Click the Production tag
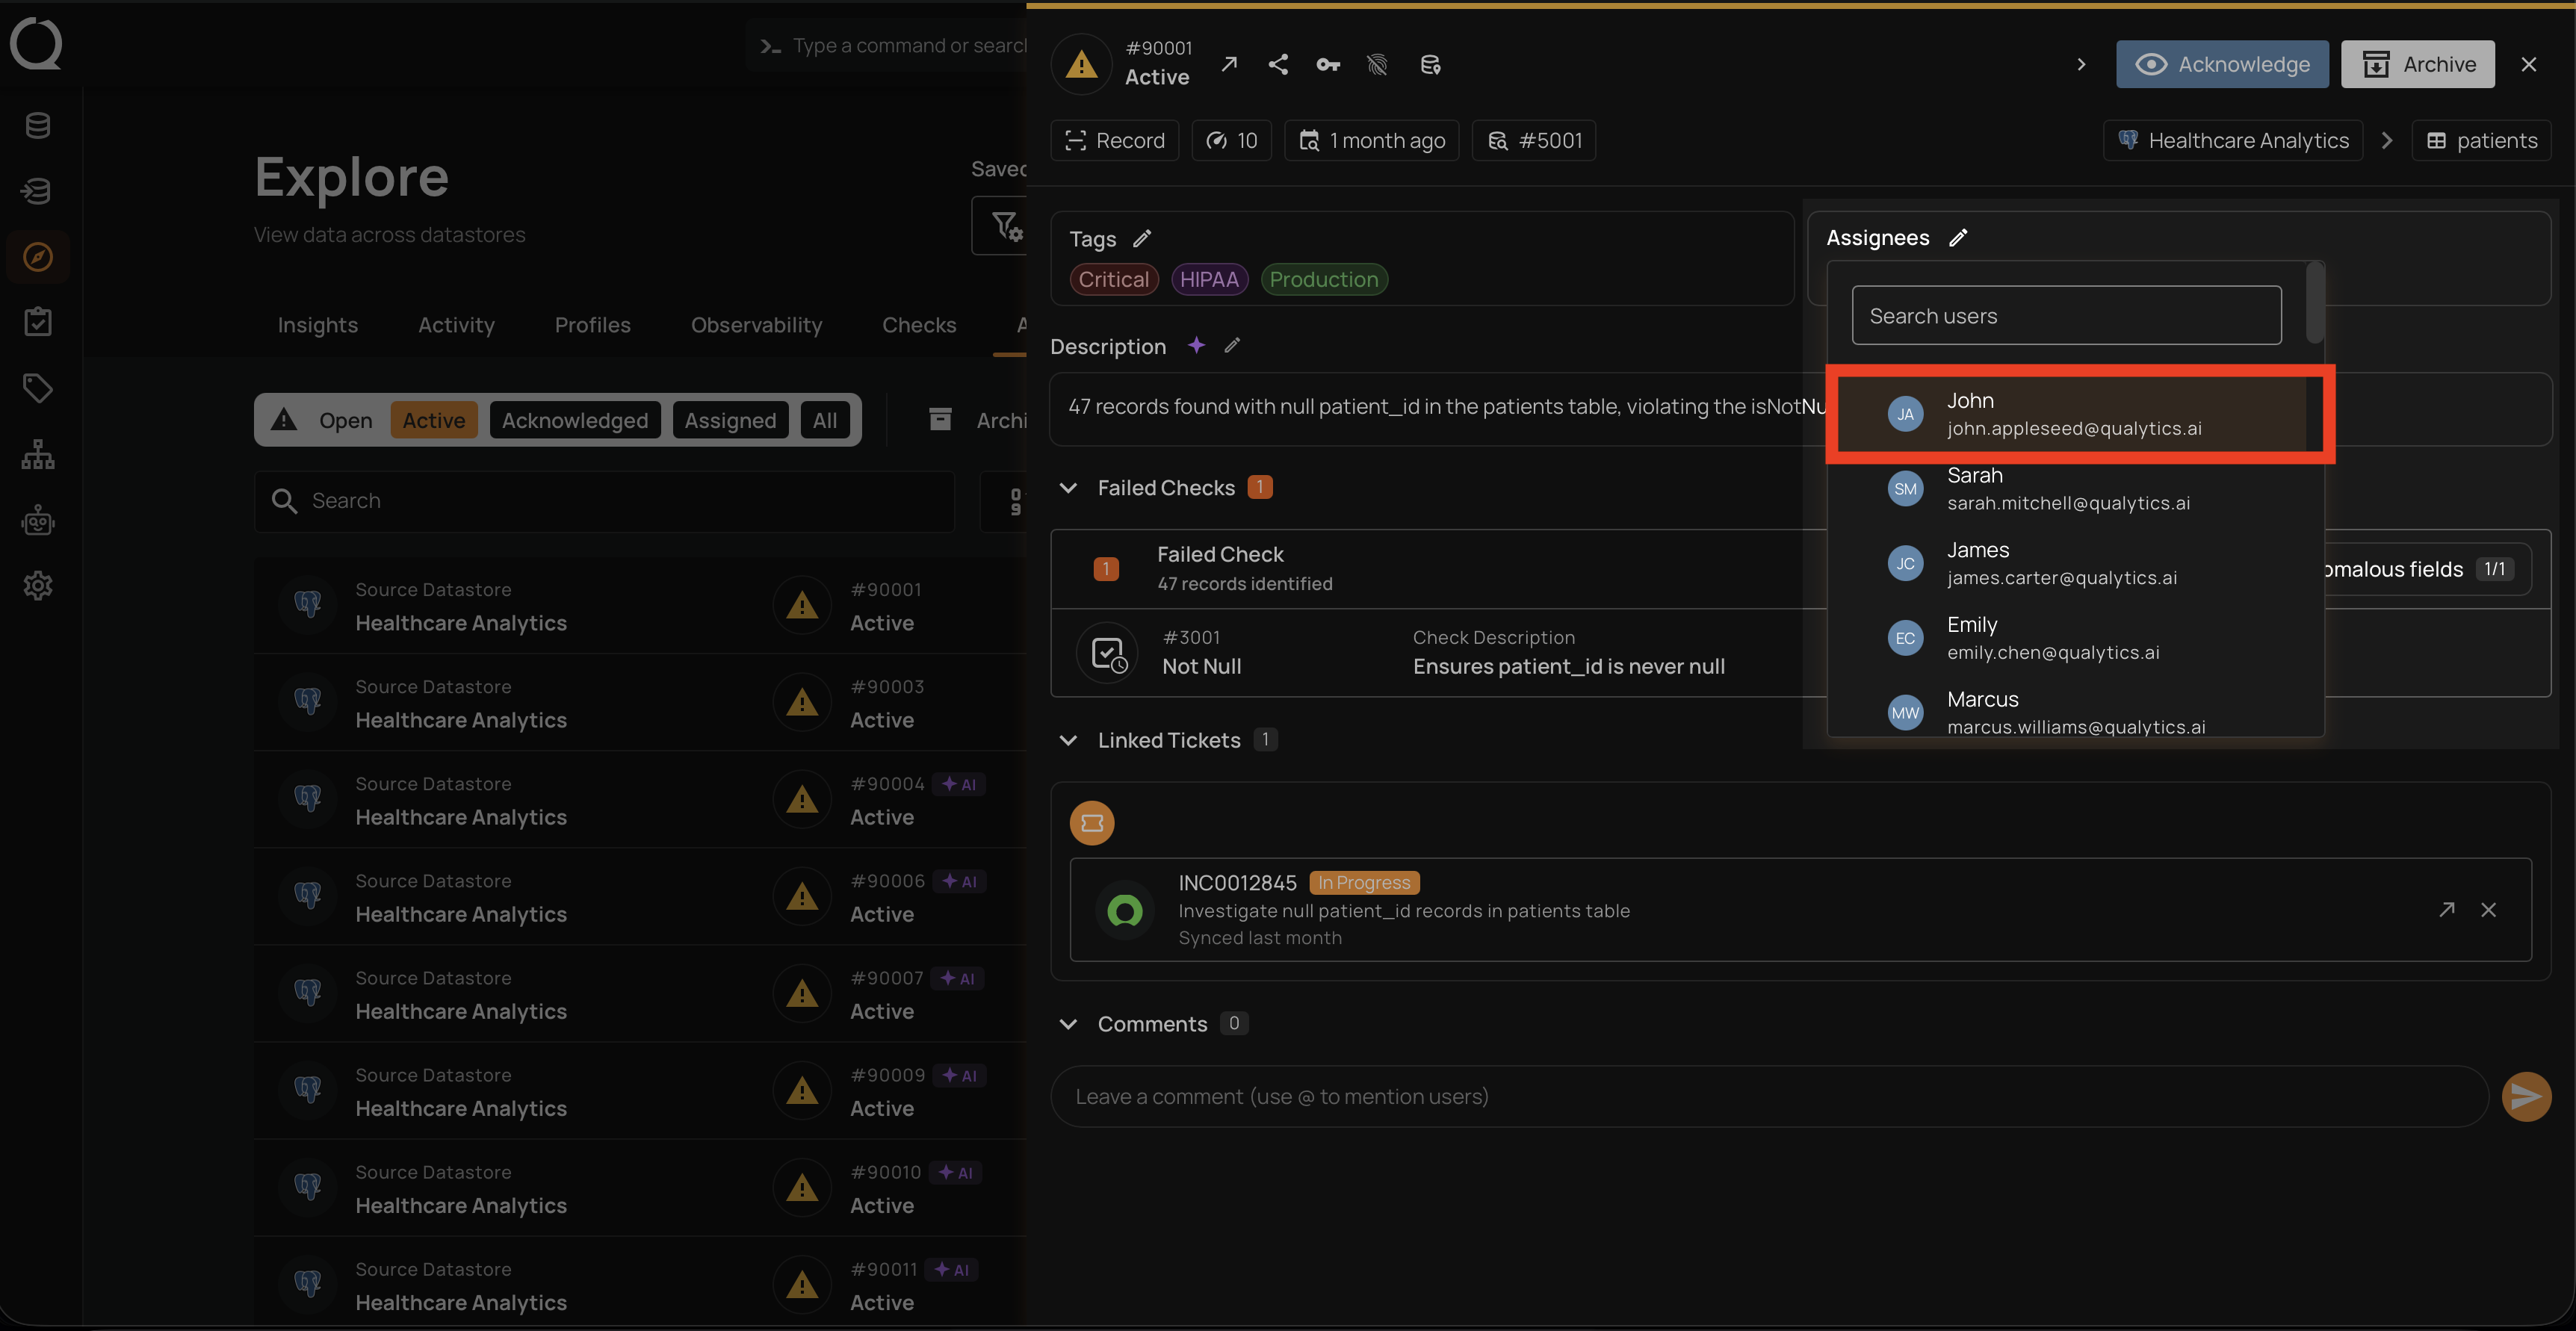Screen dimensions: 2576x1331 (x=1324, y=280)
